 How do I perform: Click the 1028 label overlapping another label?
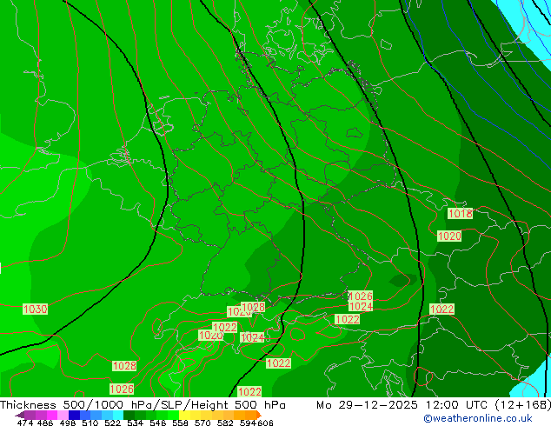click(253, 308)
